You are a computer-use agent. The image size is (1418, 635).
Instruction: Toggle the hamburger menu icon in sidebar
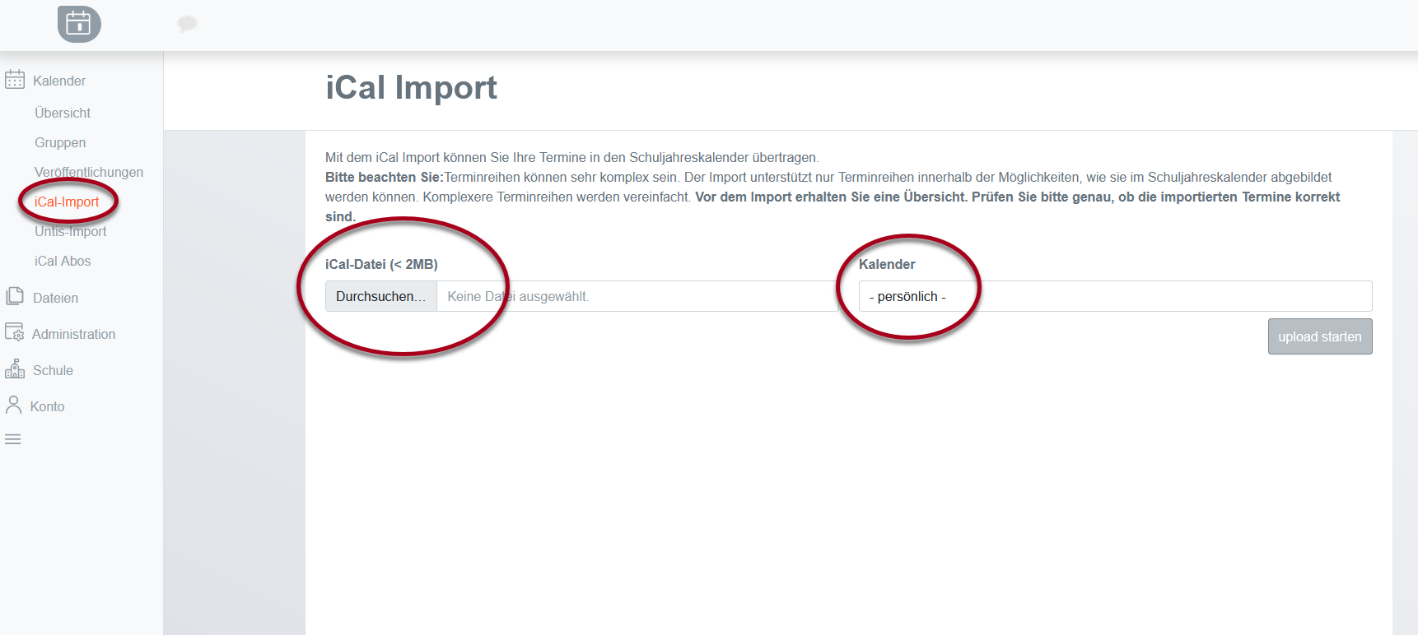click(x=13, y=439)
